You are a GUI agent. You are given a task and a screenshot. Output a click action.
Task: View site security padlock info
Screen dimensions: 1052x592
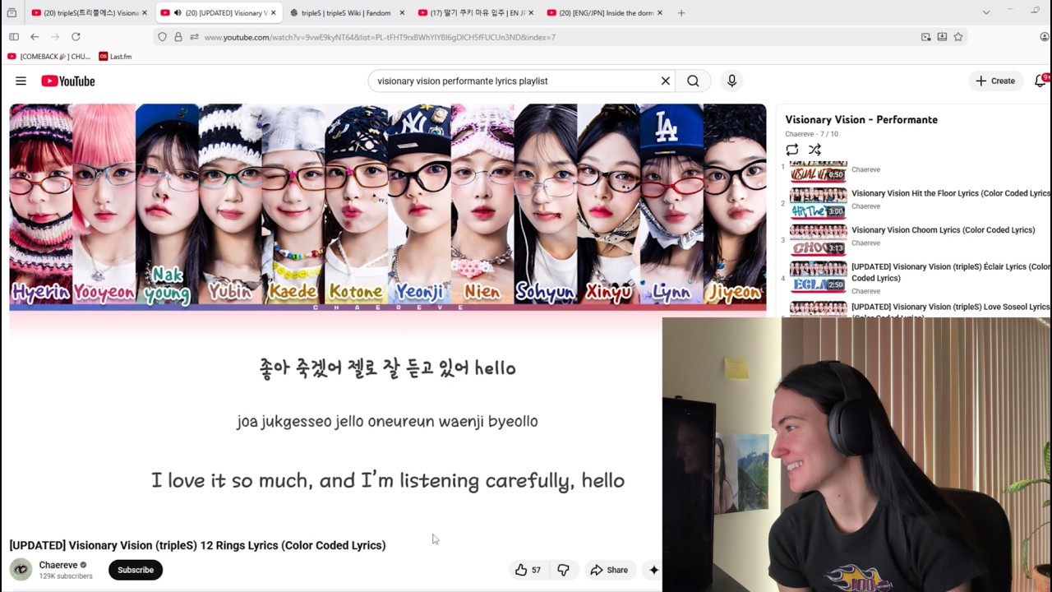click(x=178, y=37)
